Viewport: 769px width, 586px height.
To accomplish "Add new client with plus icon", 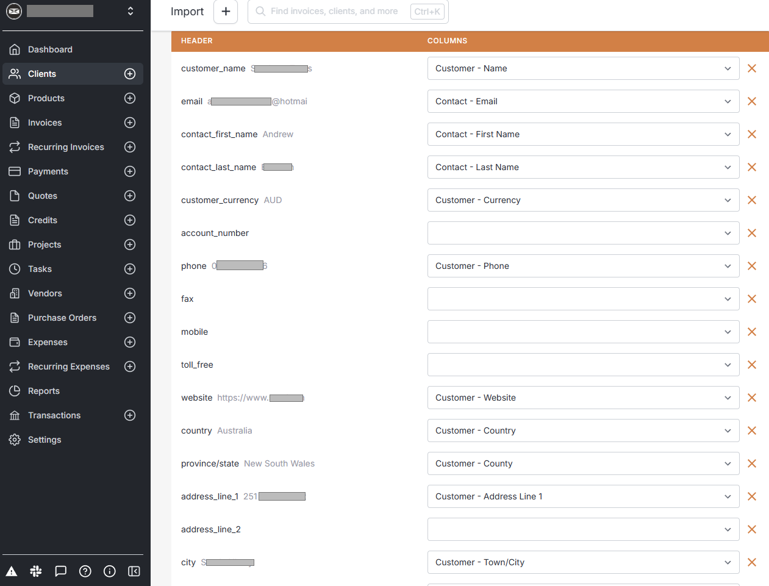I will [130, 74].
